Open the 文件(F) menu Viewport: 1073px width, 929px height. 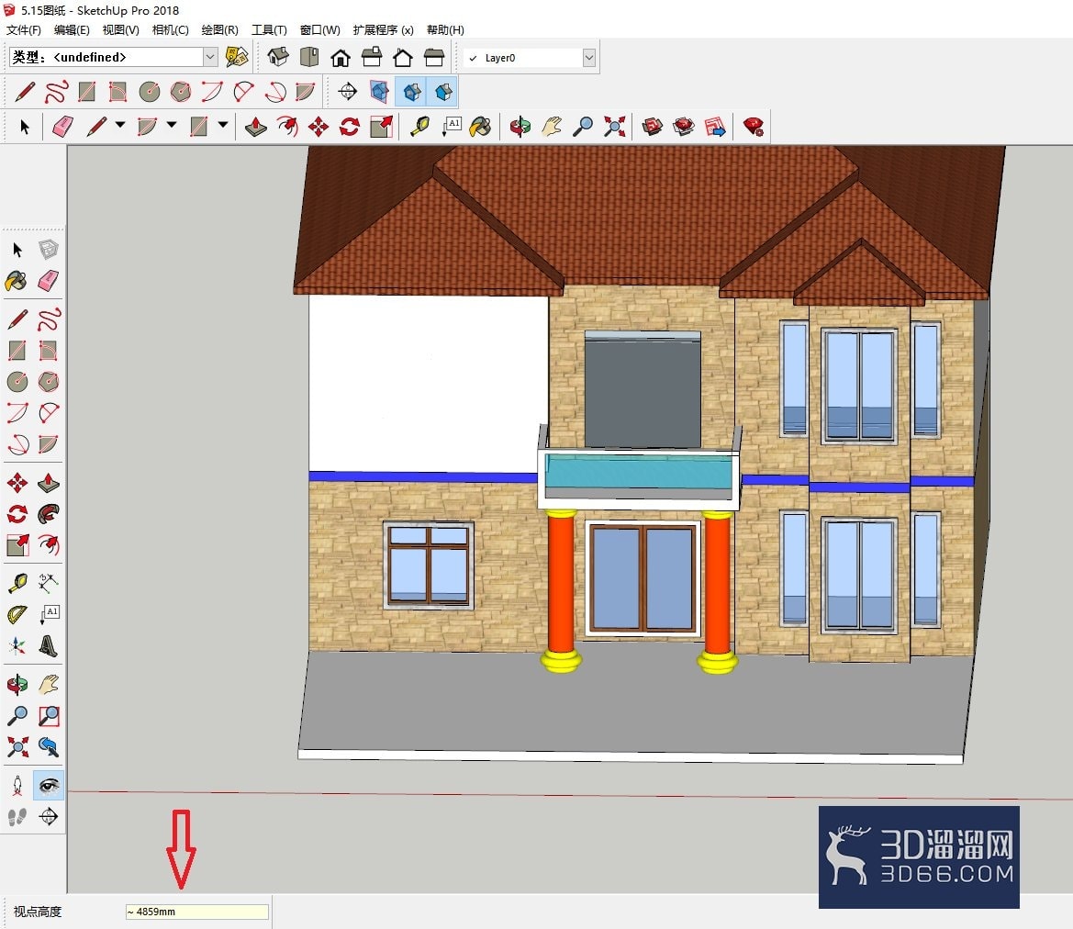pos(24,30)
